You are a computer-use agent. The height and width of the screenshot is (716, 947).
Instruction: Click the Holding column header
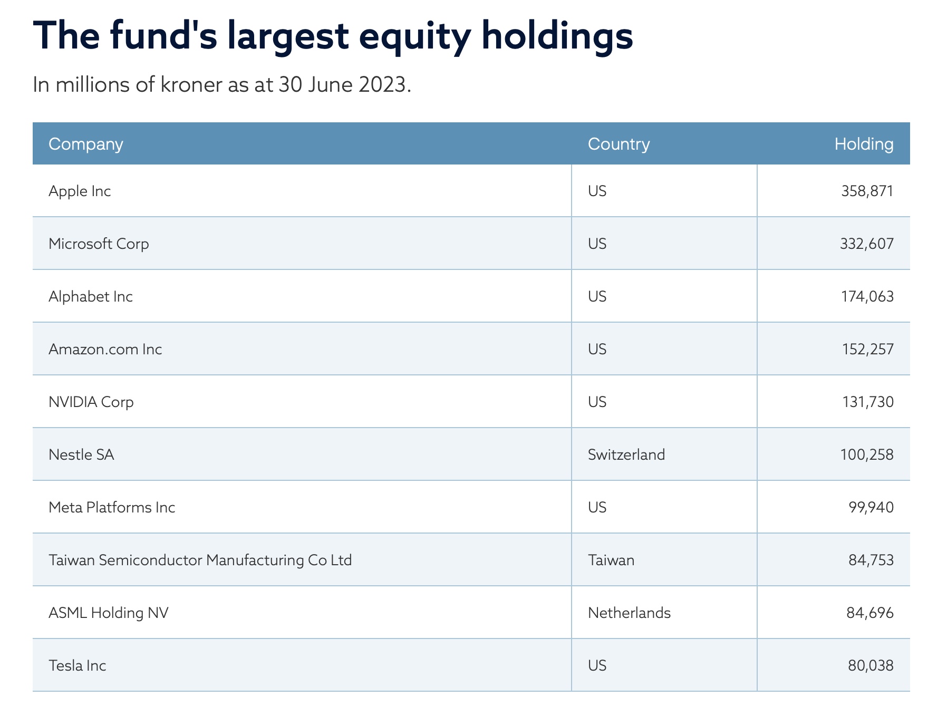864,144
